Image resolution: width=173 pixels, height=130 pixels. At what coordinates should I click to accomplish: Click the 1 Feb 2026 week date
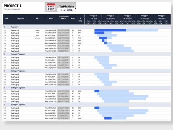(x=162, y=19)
